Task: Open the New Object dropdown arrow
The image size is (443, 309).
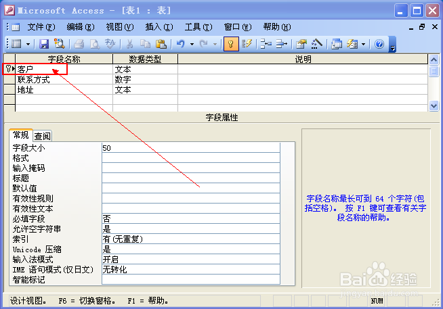Action: coord(363,44)
